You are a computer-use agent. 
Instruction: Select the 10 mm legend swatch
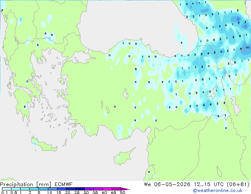pyautogui.click(x=52, y=189)
